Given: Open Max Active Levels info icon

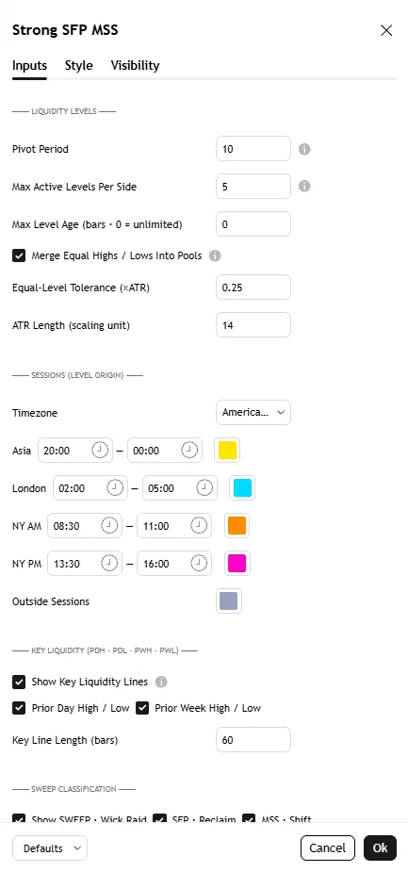Looking at the screenshot, I should [x=304, y=187].
